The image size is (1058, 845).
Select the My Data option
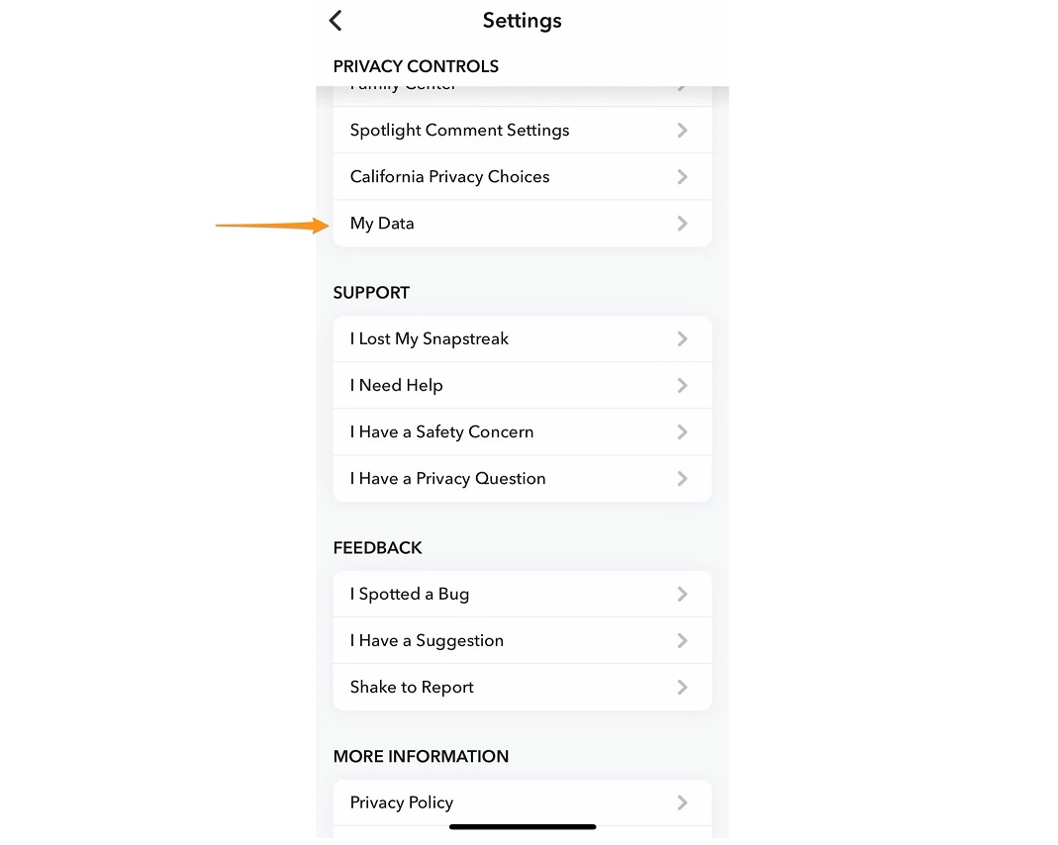pyautogui.click(x=382, y=224)
